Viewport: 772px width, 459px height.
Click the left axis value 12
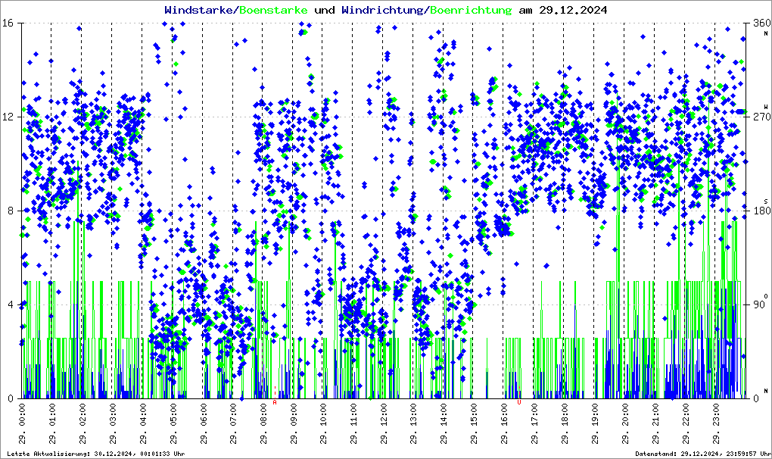8,117
